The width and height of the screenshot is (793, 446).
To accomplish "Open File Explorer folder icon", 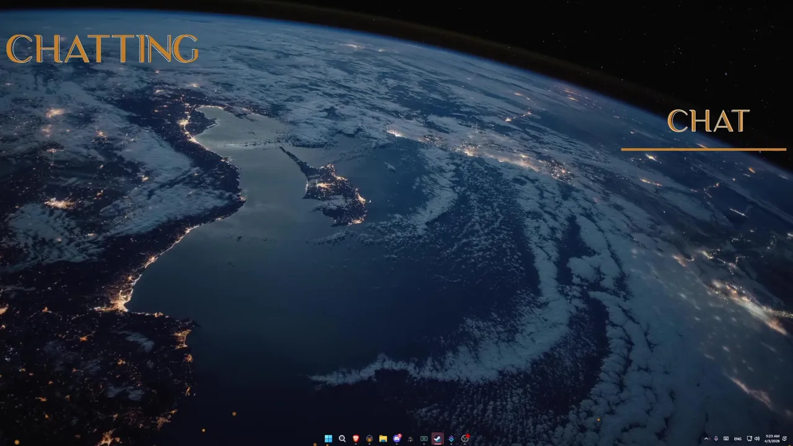I will click(x=383, y=439).
